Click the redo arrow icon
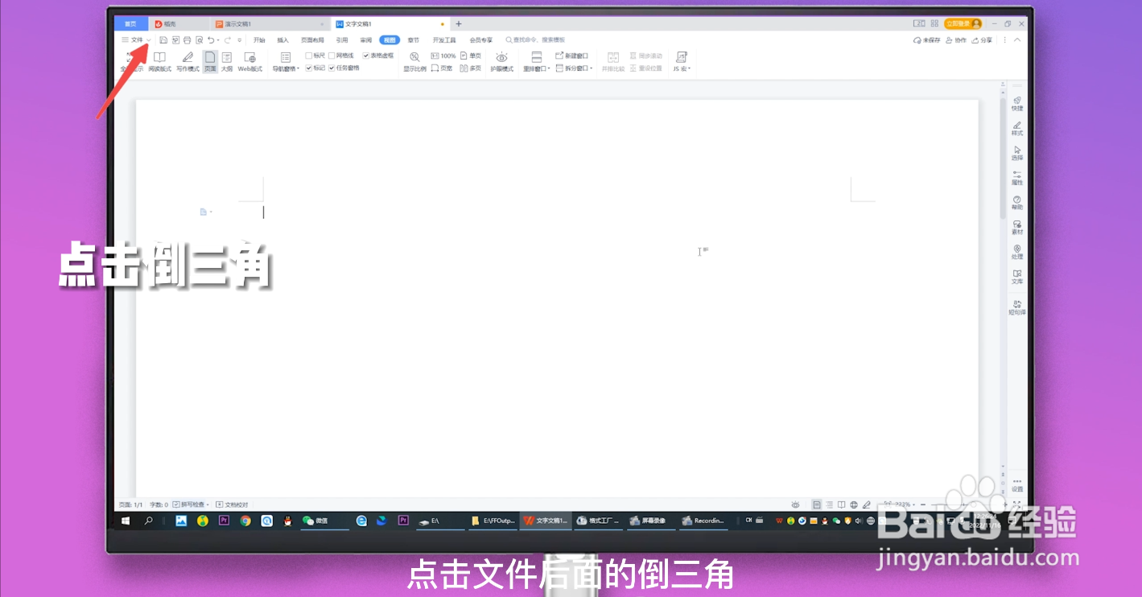 pyautogui.click(x=228, y=39)
